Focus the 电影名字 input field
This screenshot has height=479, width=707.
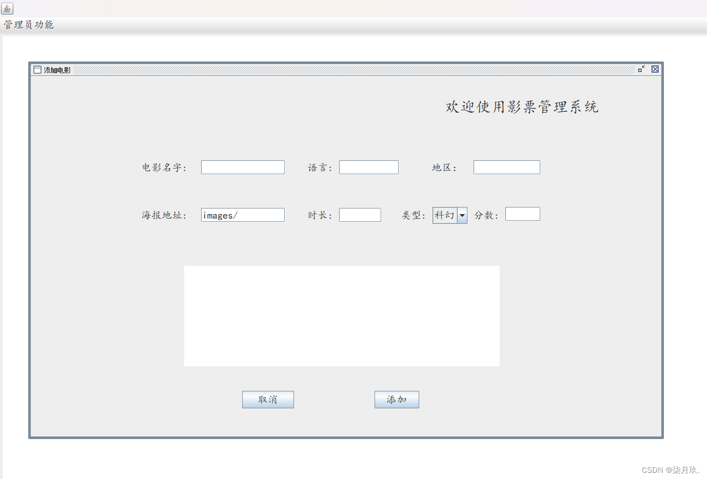tap(243, 167)
